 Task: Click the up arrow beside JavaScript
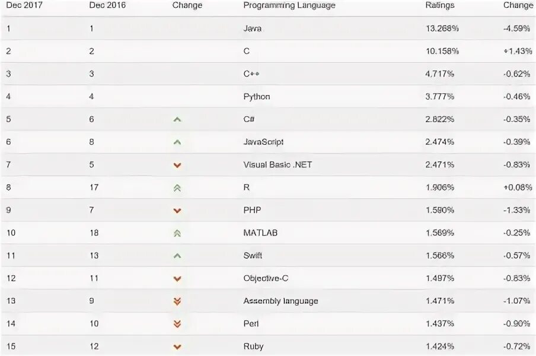[177, 142]
